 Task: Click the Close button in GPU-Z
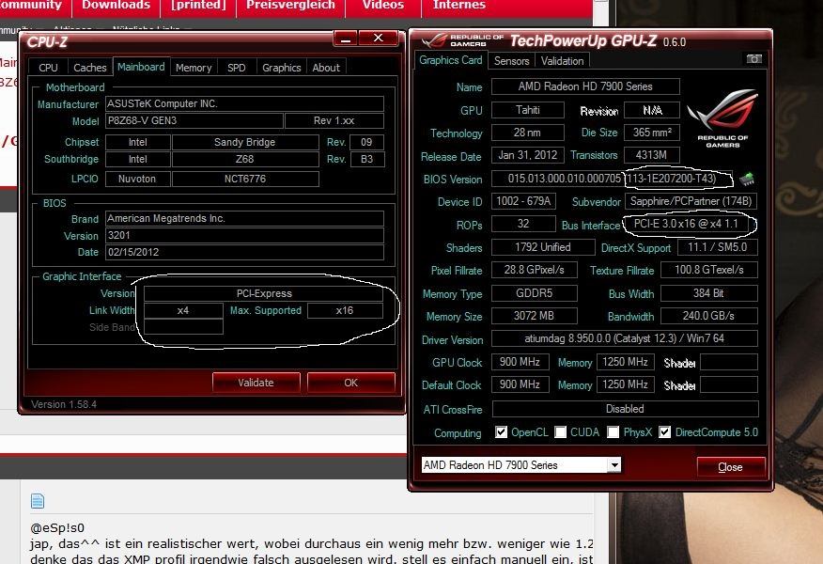[730, 467]
